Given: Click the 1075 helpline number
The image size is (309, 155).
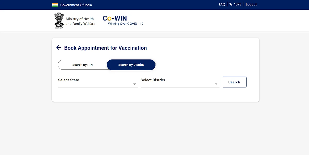Looking at the screenshot, I should pos(237,4).
